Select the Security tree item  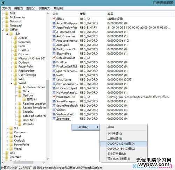tap(28, 112)
